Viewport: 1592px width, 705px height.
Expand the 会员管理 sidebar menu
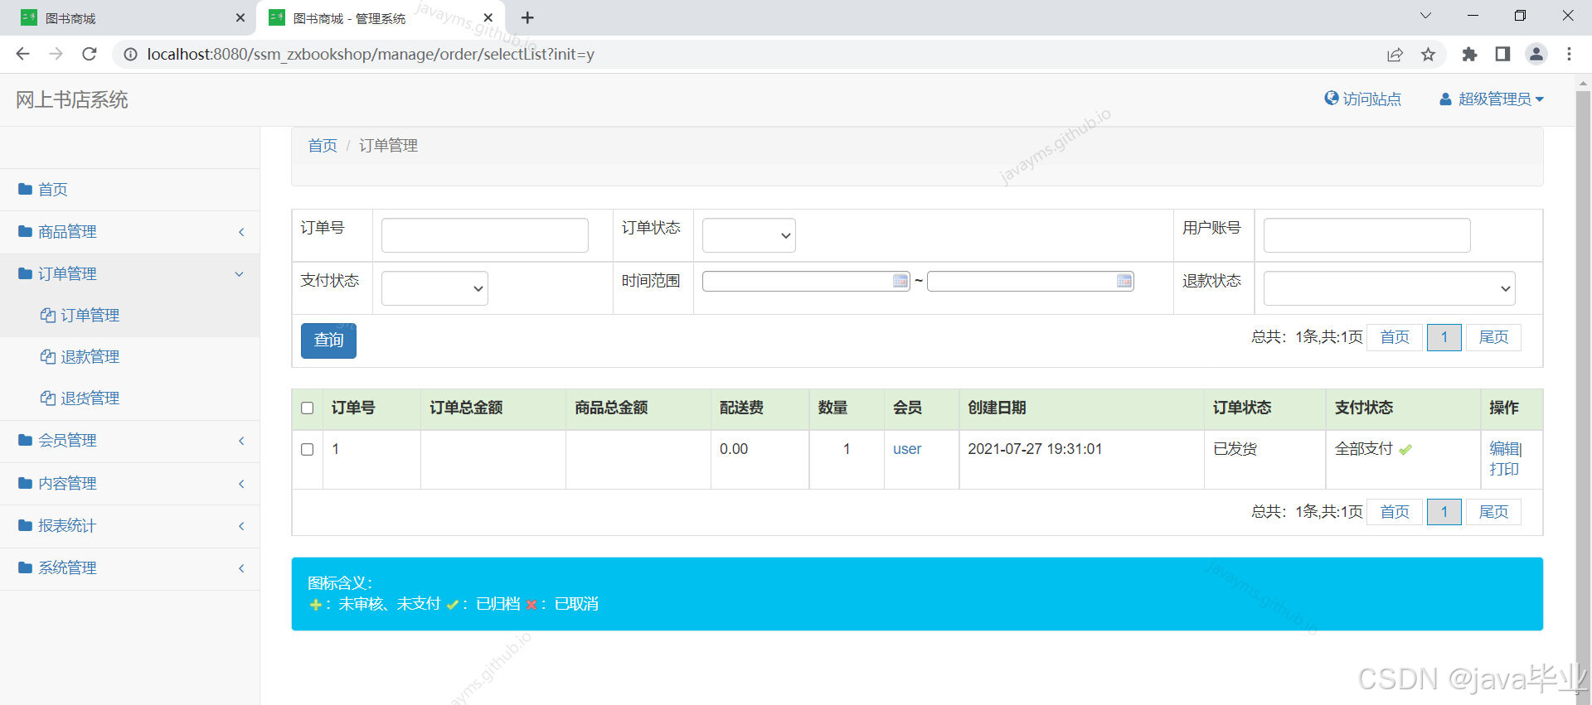pyautogui.click(x=130, y=441)
